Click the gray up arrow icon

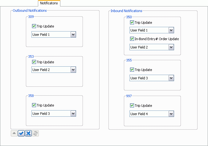14,133
